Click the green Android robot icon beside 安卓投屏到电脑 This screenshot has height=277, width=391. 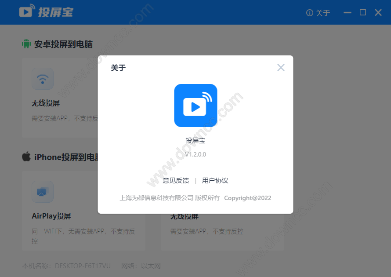[x=25, y=44]
